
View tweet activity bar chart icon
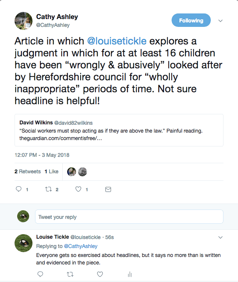click(x=130, y=275)
